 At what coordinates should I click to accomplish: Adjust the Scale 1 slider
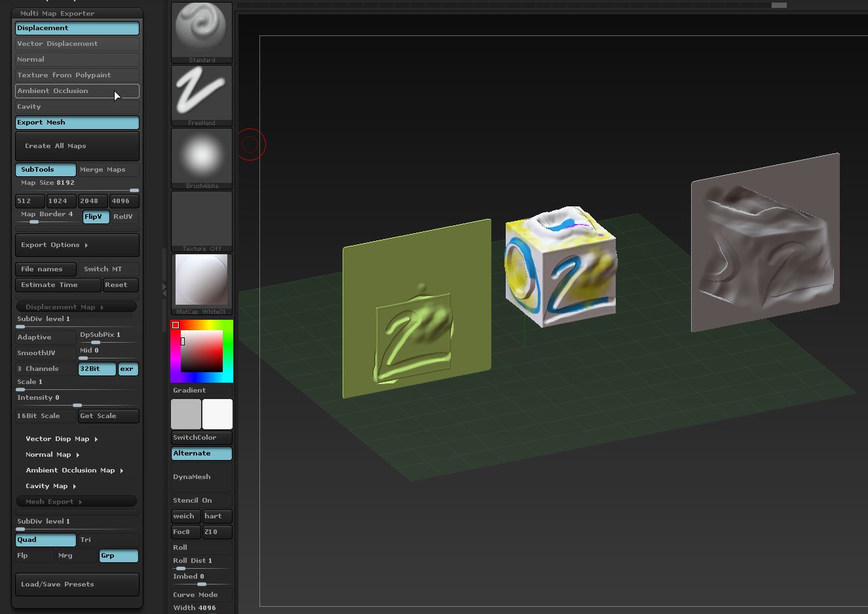click(77, 385)
